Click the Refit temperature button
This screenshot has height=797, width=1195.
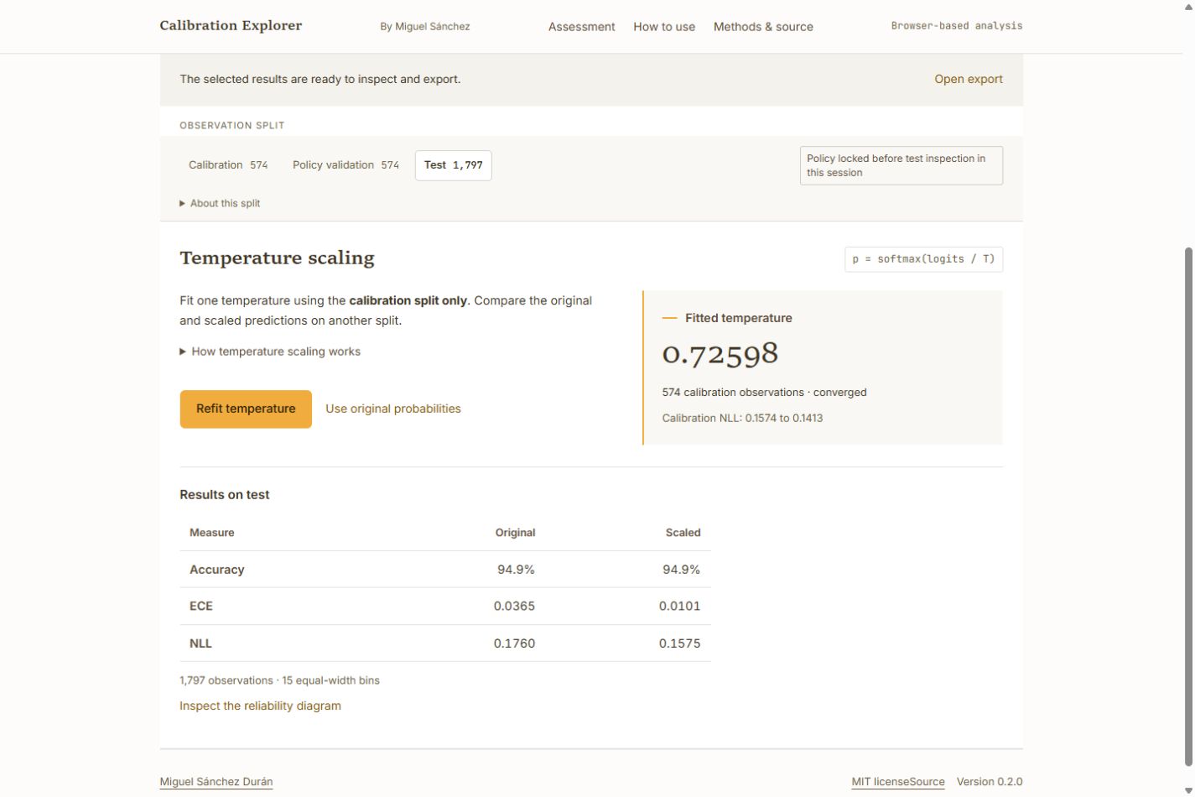pyautogui.click(x=246, y=409)
